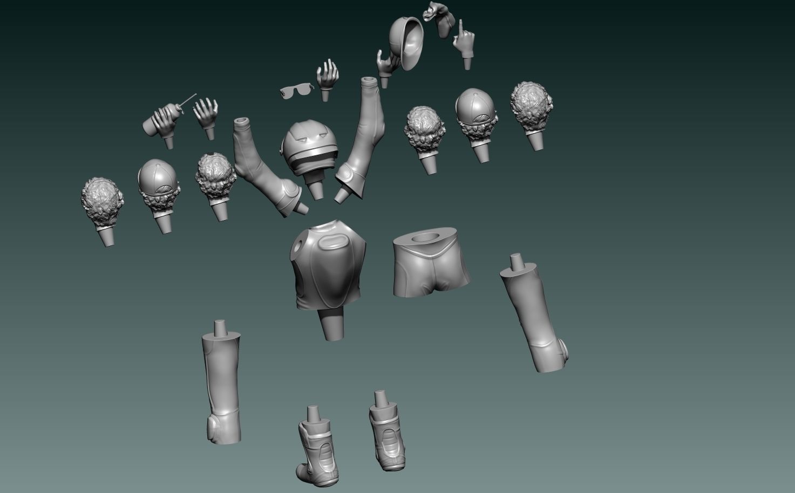The height and width of the screenshot is (493, 795).
Task: Select the hollow helmet shell piece
Action: [x=405, y=43]
